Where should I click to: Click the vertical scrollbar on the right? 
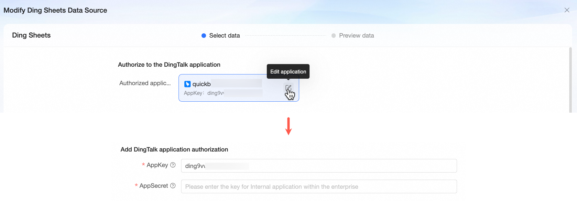point(570,80)
